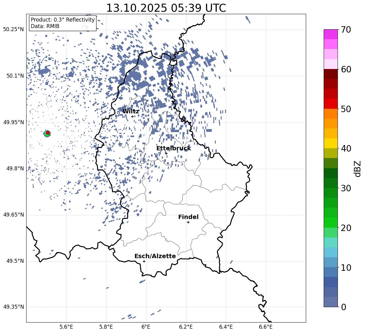This screenshot has width=365, height=333.
Task: Click the colorbar tick label 50
Action: [346, 109]
